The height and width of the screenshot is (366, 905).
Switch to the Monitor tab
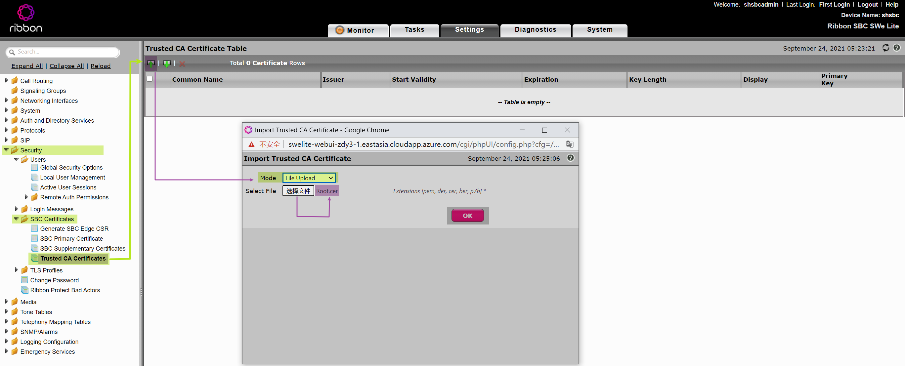(x=358, y=30)
